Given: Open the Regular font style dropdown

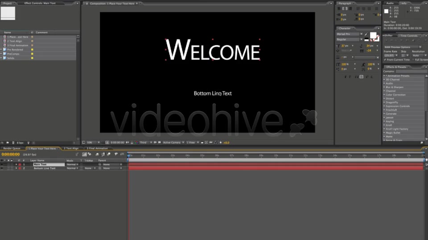Looking at the screenshot, I should 350,40.
